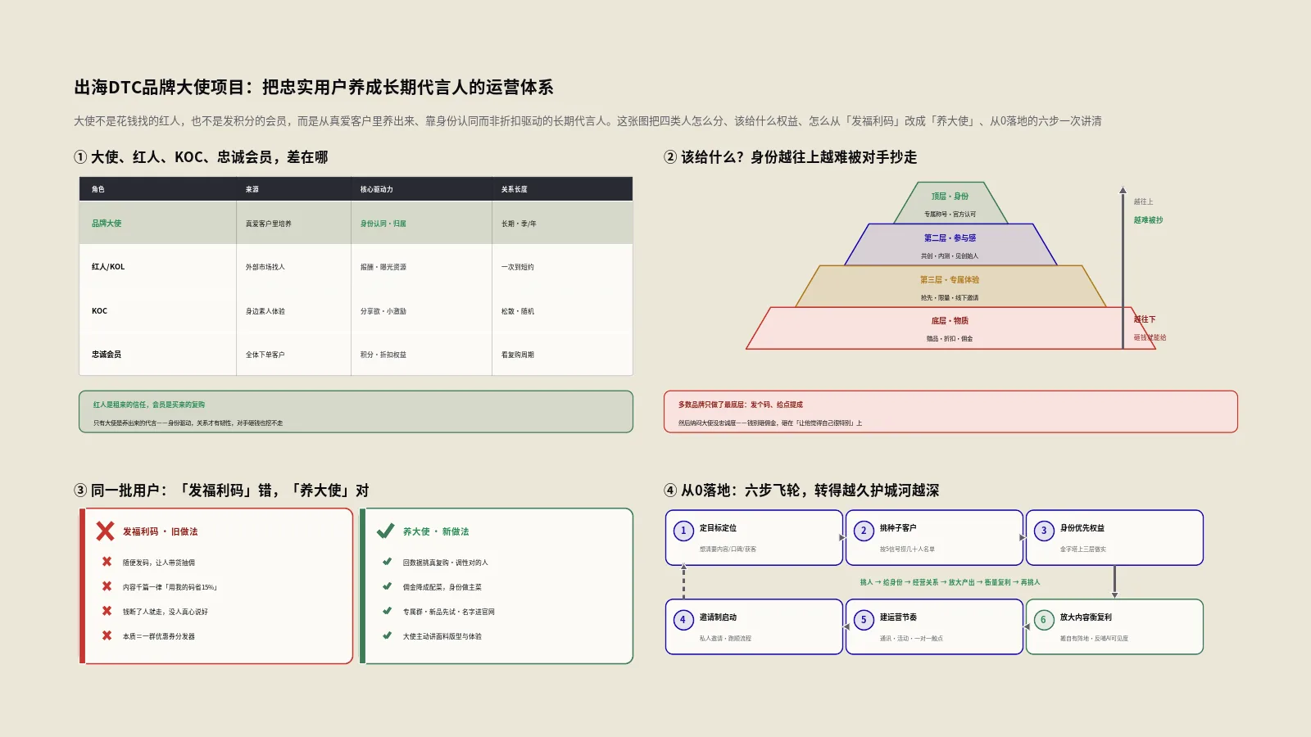Image resolution: width=1311 pixels, height=737 pixels.
Task: Click section heading ① 大使、红人、KOC、忠诚会员
Action: click(201, 156)
